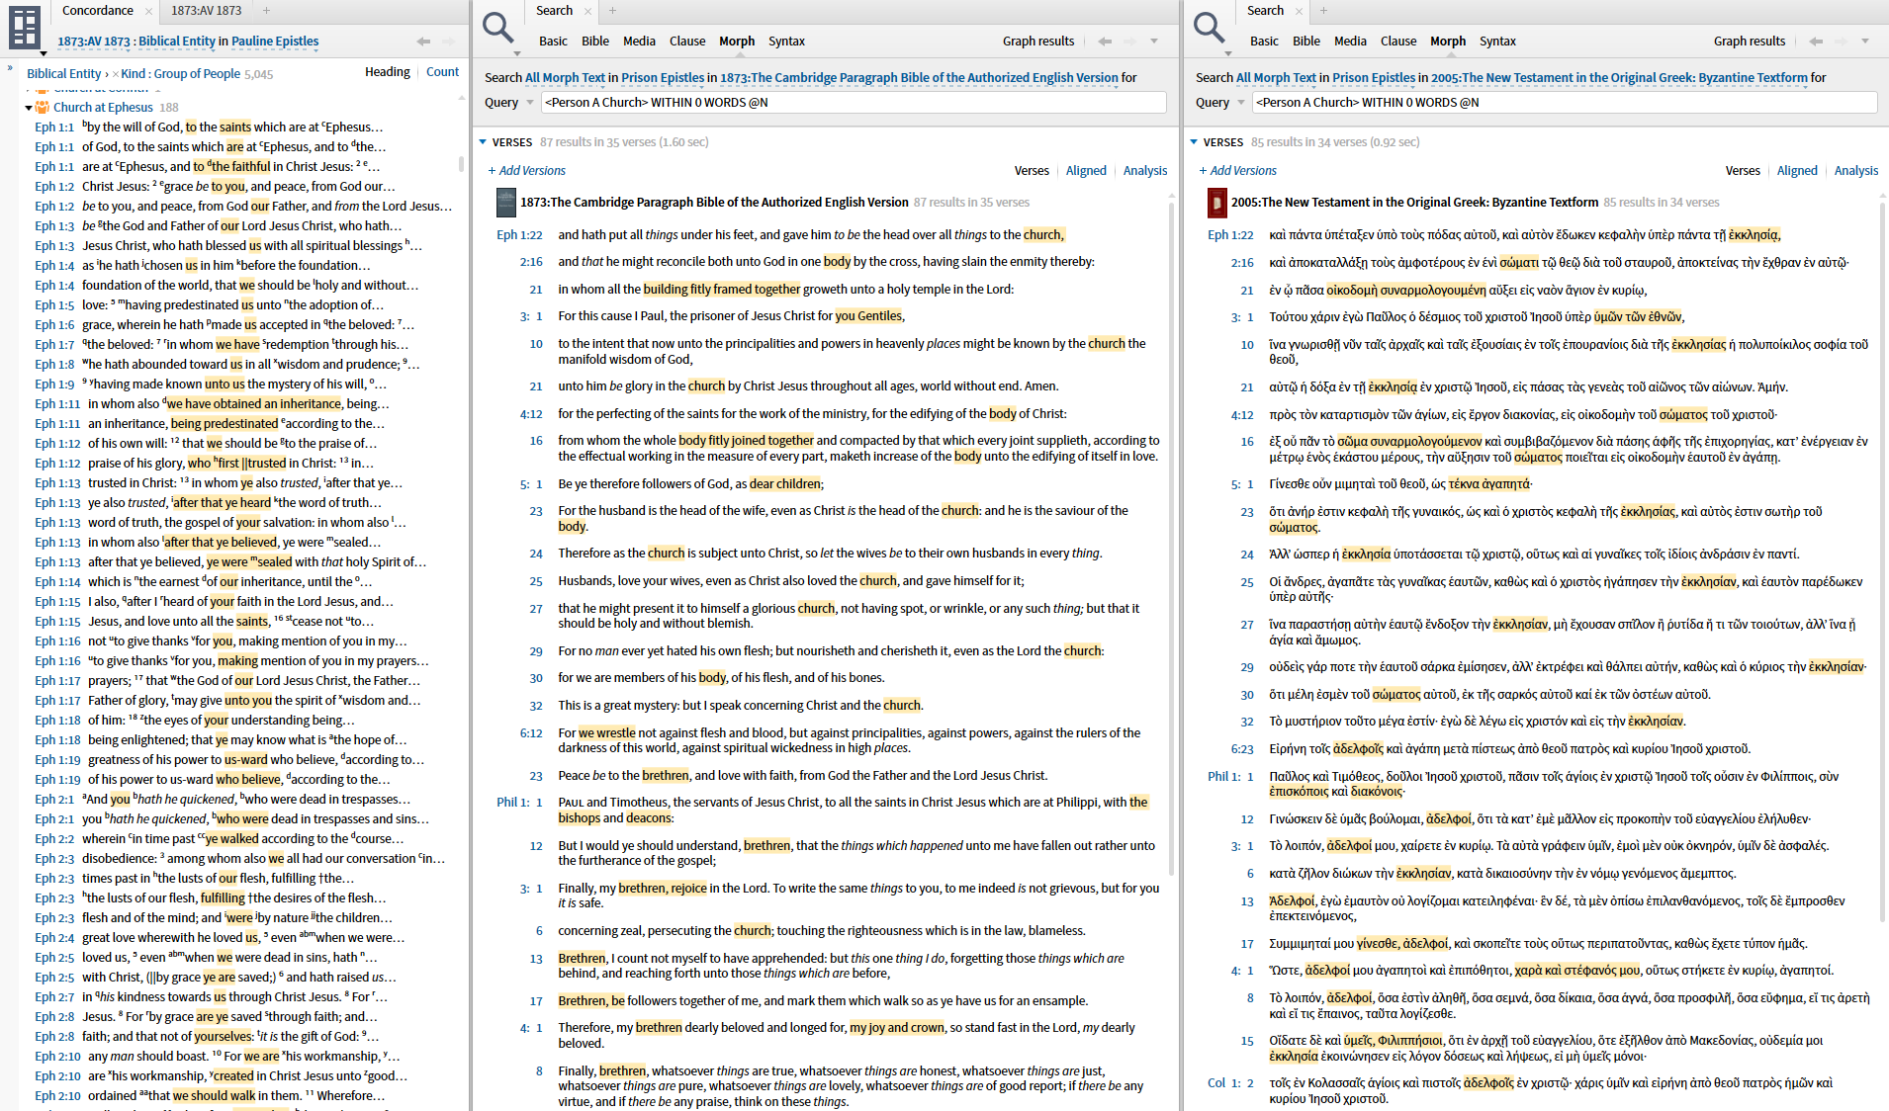This screenshot has height=1111, width=1889.
Task: Click Graph results in Cambridge search panel
Action: (x=1038, y=42)
